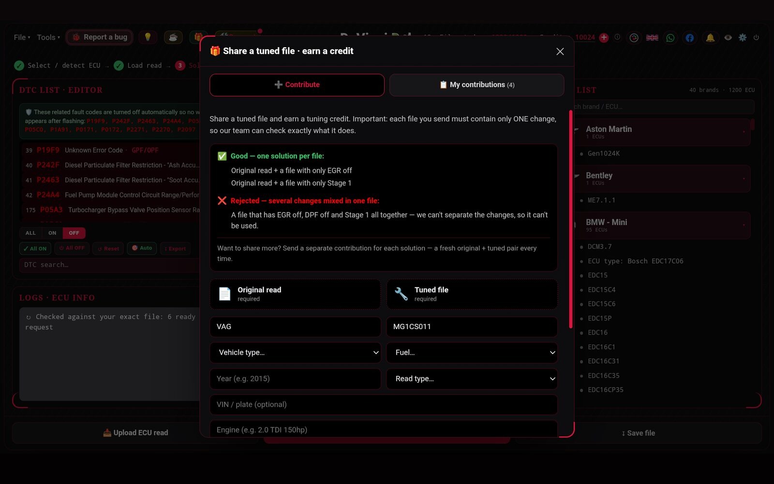Open the Vehicle type dropdown

tap(295, 352)
